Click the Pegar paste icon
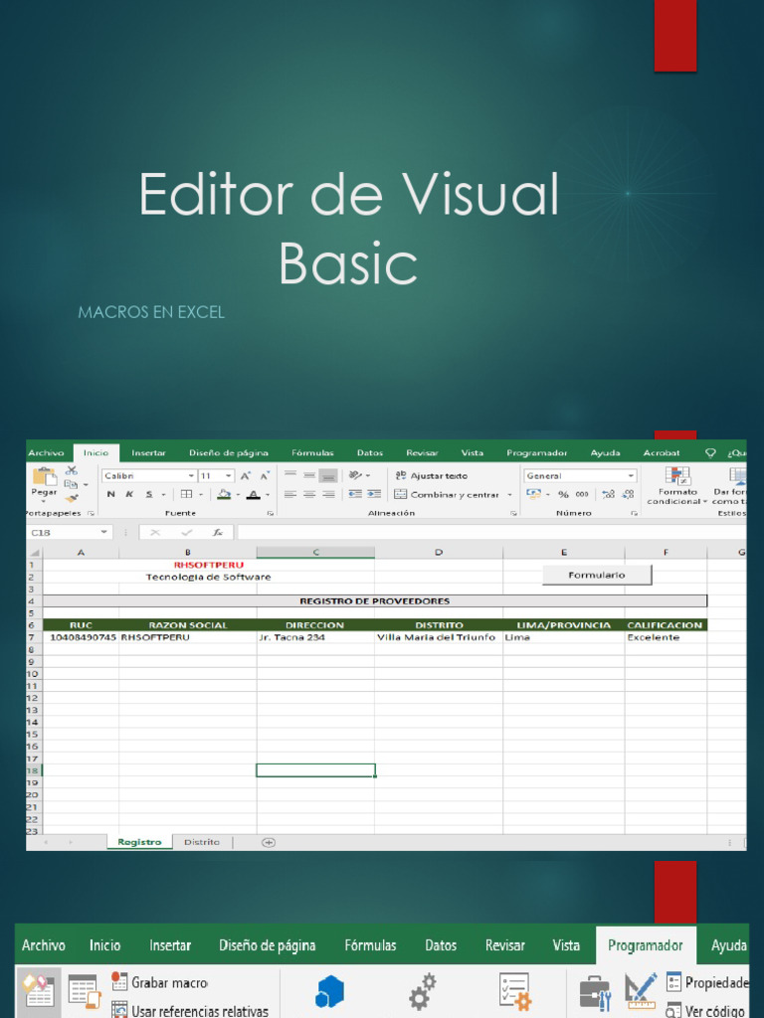 44,476
